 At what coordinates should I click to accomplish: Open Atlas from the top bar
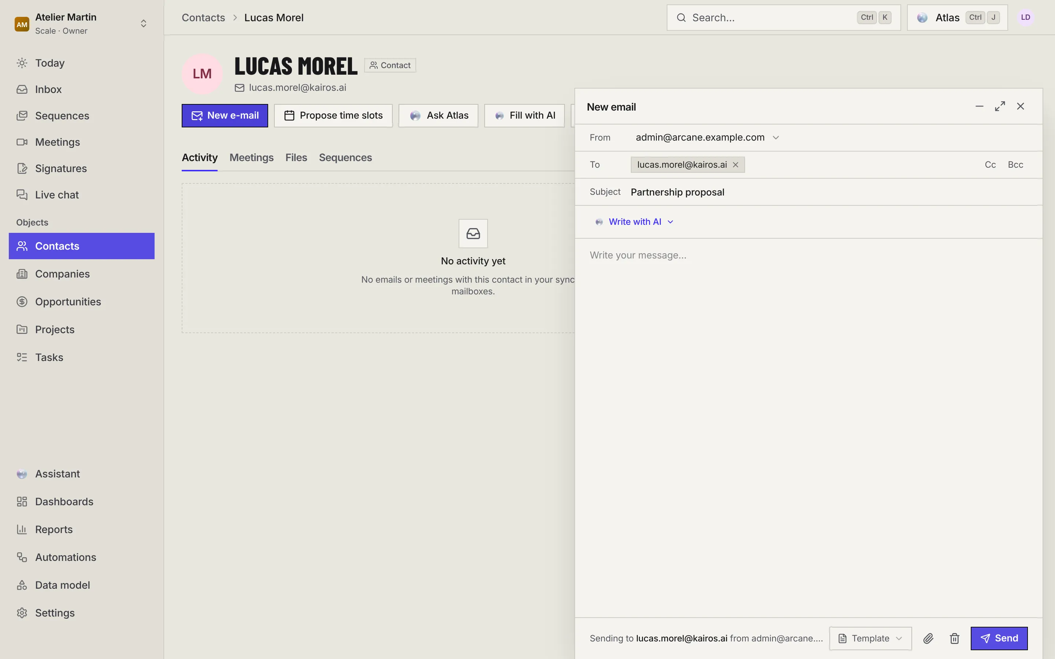tap(957, 18)
